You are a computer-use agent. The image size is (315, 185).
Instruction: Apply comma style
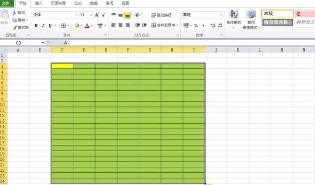click(203, 26)
